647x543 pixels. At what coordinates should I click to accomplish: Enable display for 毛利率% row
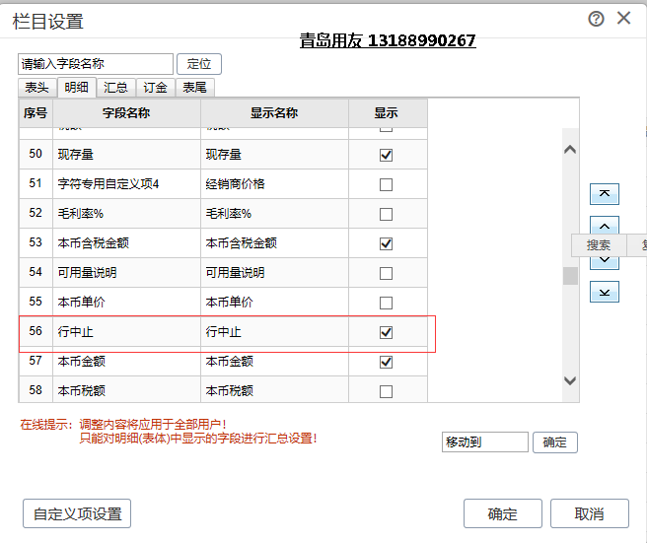(x=386, y=214)
